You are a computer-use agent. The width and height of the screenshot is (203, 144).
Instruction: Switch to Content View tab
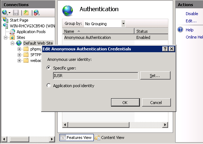(x=110, y=138)
